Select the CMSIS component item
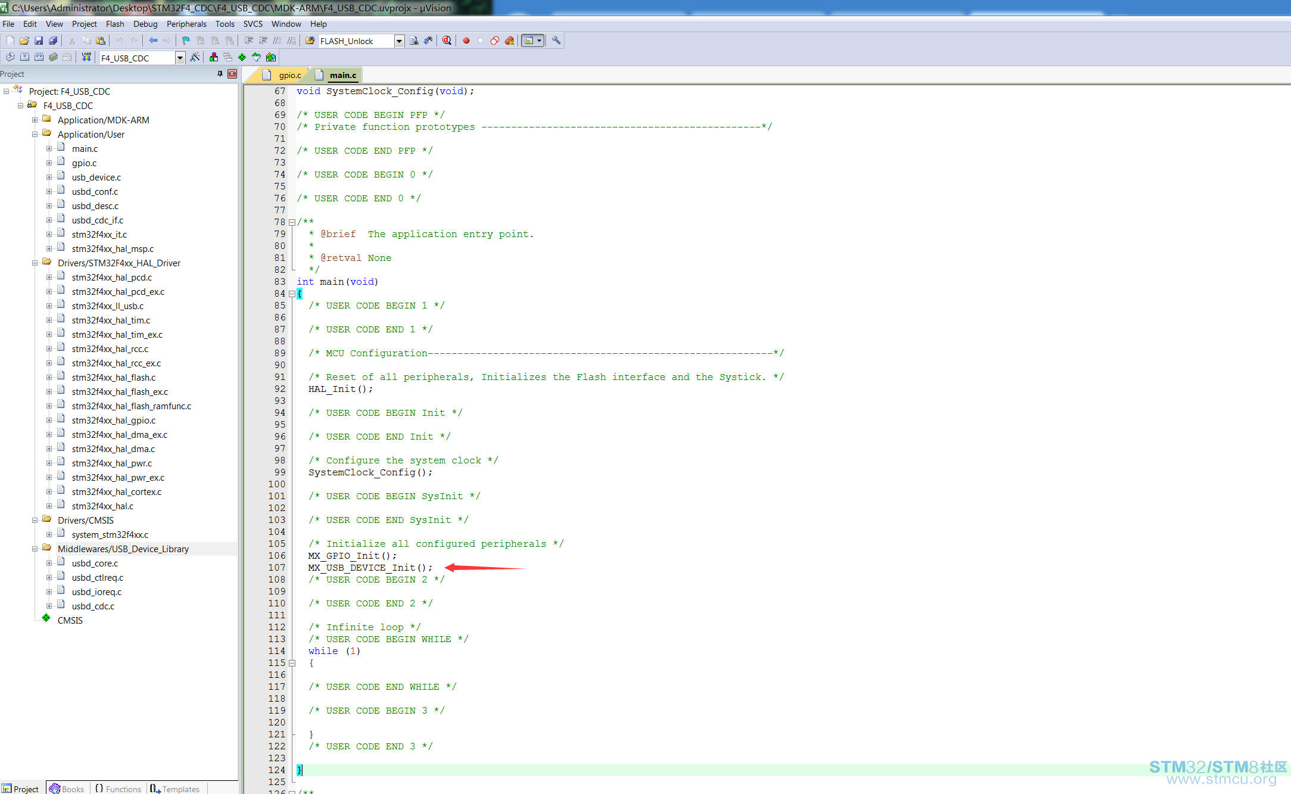The image size is (1291, 794). tap(70, 621)
